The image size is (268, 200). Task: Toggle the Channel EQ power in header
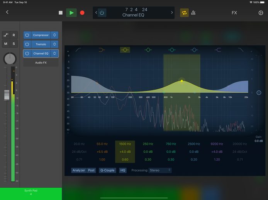[102, 13]
